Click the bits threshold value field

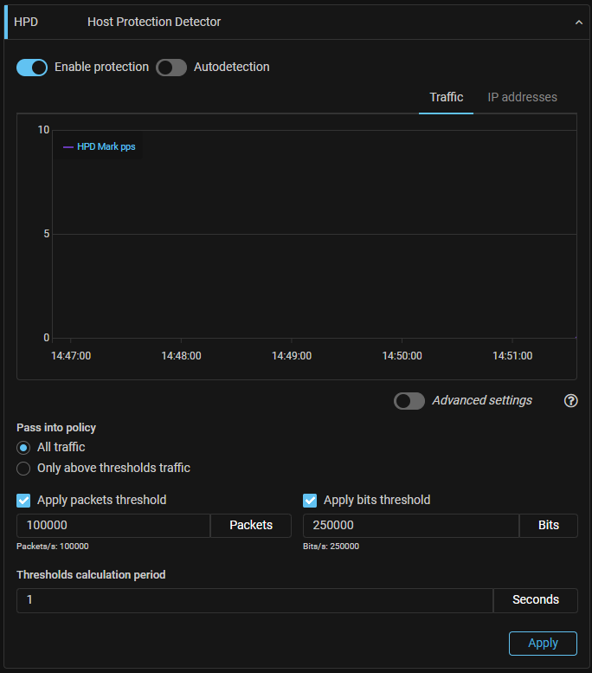410,526
